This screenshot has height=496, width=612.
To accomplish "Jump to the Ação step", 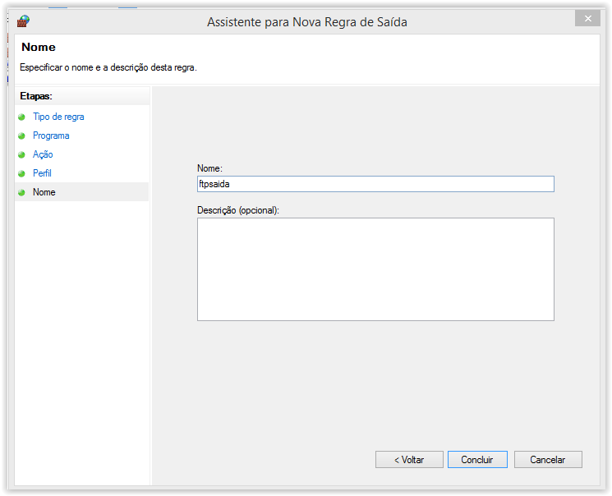I will (x=43, y=154).
